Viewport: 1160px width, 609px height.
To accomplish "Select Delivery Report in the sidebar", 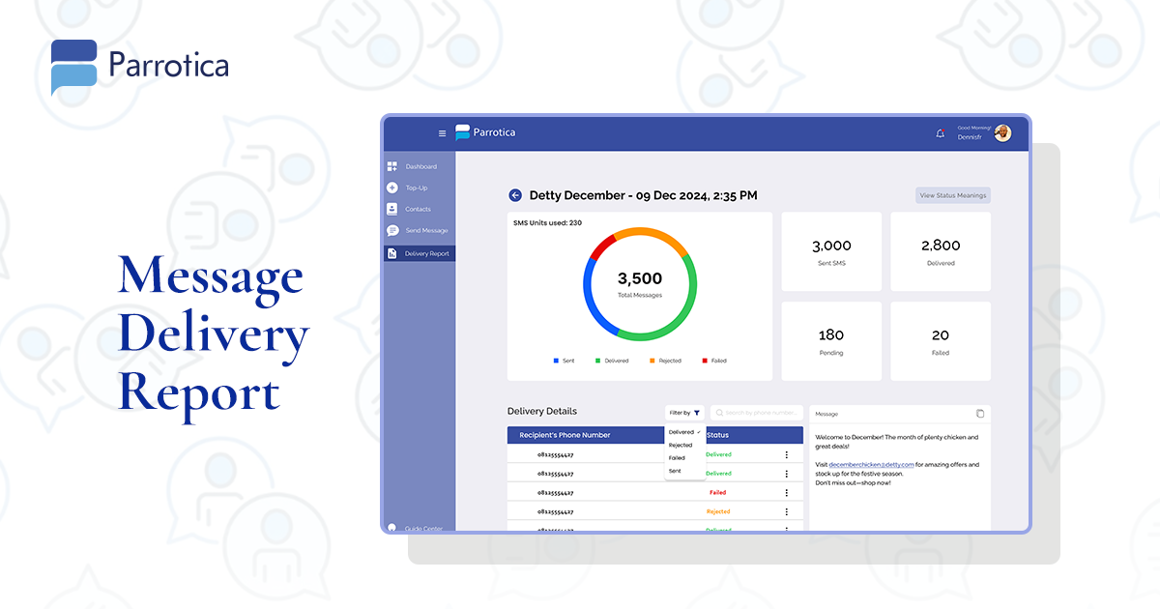I will 426,254.
